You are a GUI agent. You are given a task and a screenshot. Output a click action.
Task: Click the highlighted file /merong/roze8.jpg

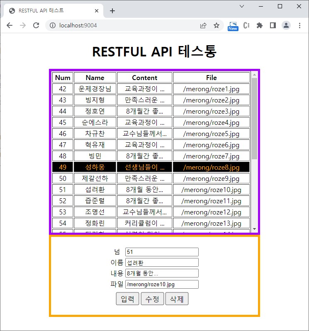(x=211, y=167)
